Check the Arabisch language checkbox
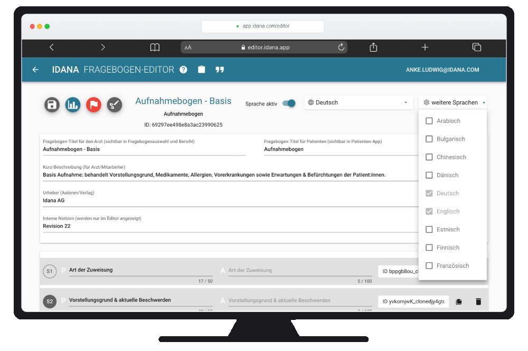 tap(429, 121)
